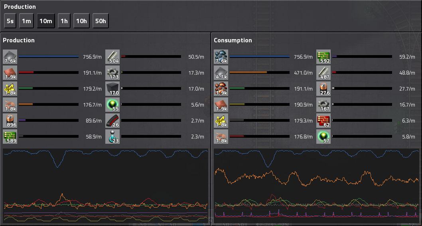Screen dimensions: 422x226
Task: Select the 50h time range button
Action: 101,21
